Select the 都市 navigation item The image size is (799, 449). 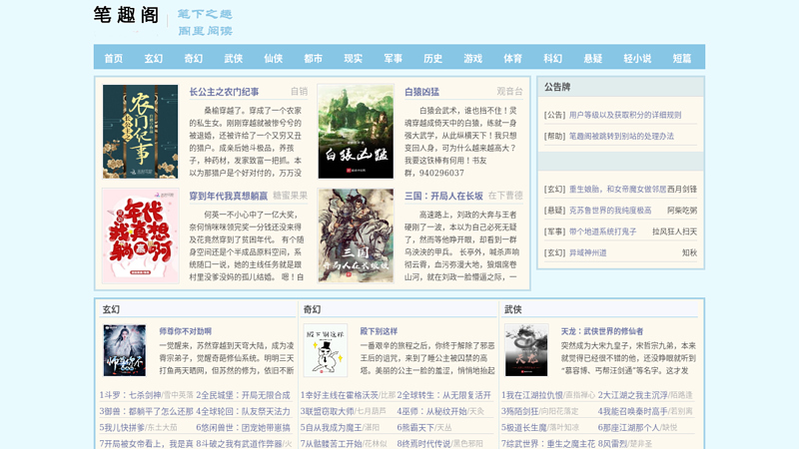[x=313, y=59]
